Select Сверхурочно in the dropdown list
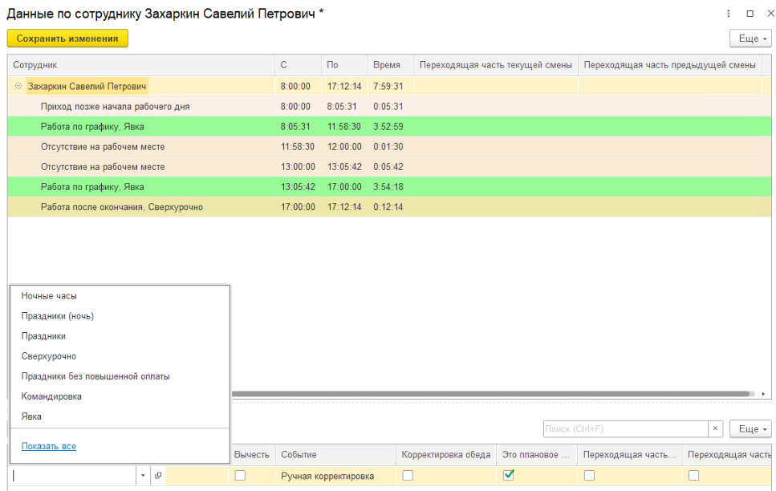Image resolution: width=776 pixels, height=491 pixels. click(x=49, y=356)
